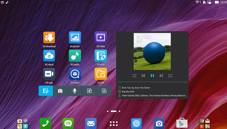Open DS cam app
The height and width of the screenshot is (129, 227).
(x=49, y=74)
